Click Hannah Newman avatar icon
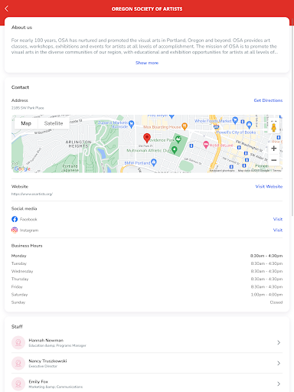This screenshot has height=392, width=294. click(18, 342)
